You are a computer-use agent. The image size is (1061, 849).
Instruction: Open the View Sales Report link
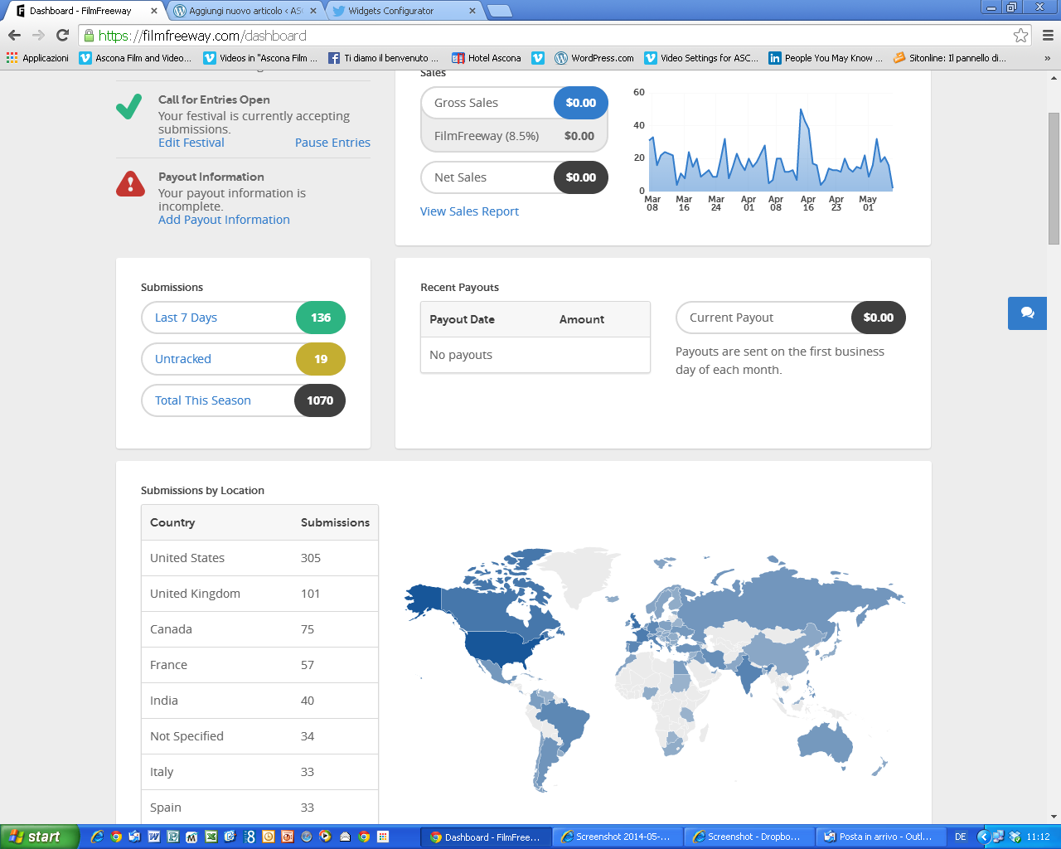[469, 211]
